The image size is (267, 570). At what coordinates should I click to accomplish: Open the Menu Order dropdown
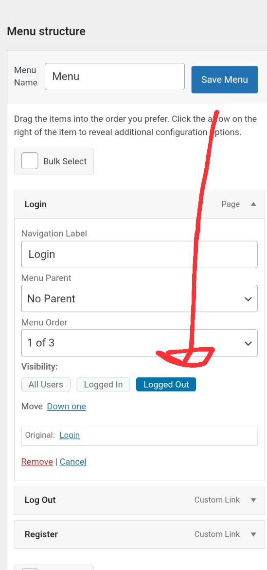[139, 343]
